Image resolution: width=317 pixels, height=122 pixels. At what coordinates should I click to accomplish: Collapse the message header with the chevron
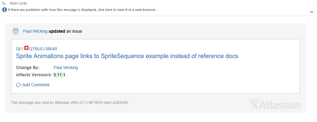pyautogui.click(x=312, y=12)
